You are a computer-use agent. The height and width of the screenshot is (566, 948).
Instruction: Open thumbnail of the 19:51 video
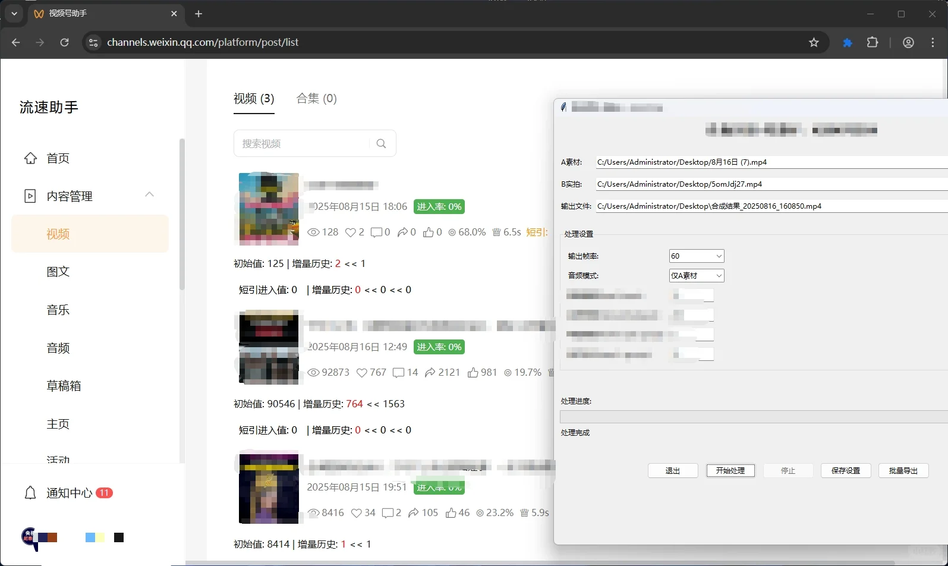tap(269, 489)
